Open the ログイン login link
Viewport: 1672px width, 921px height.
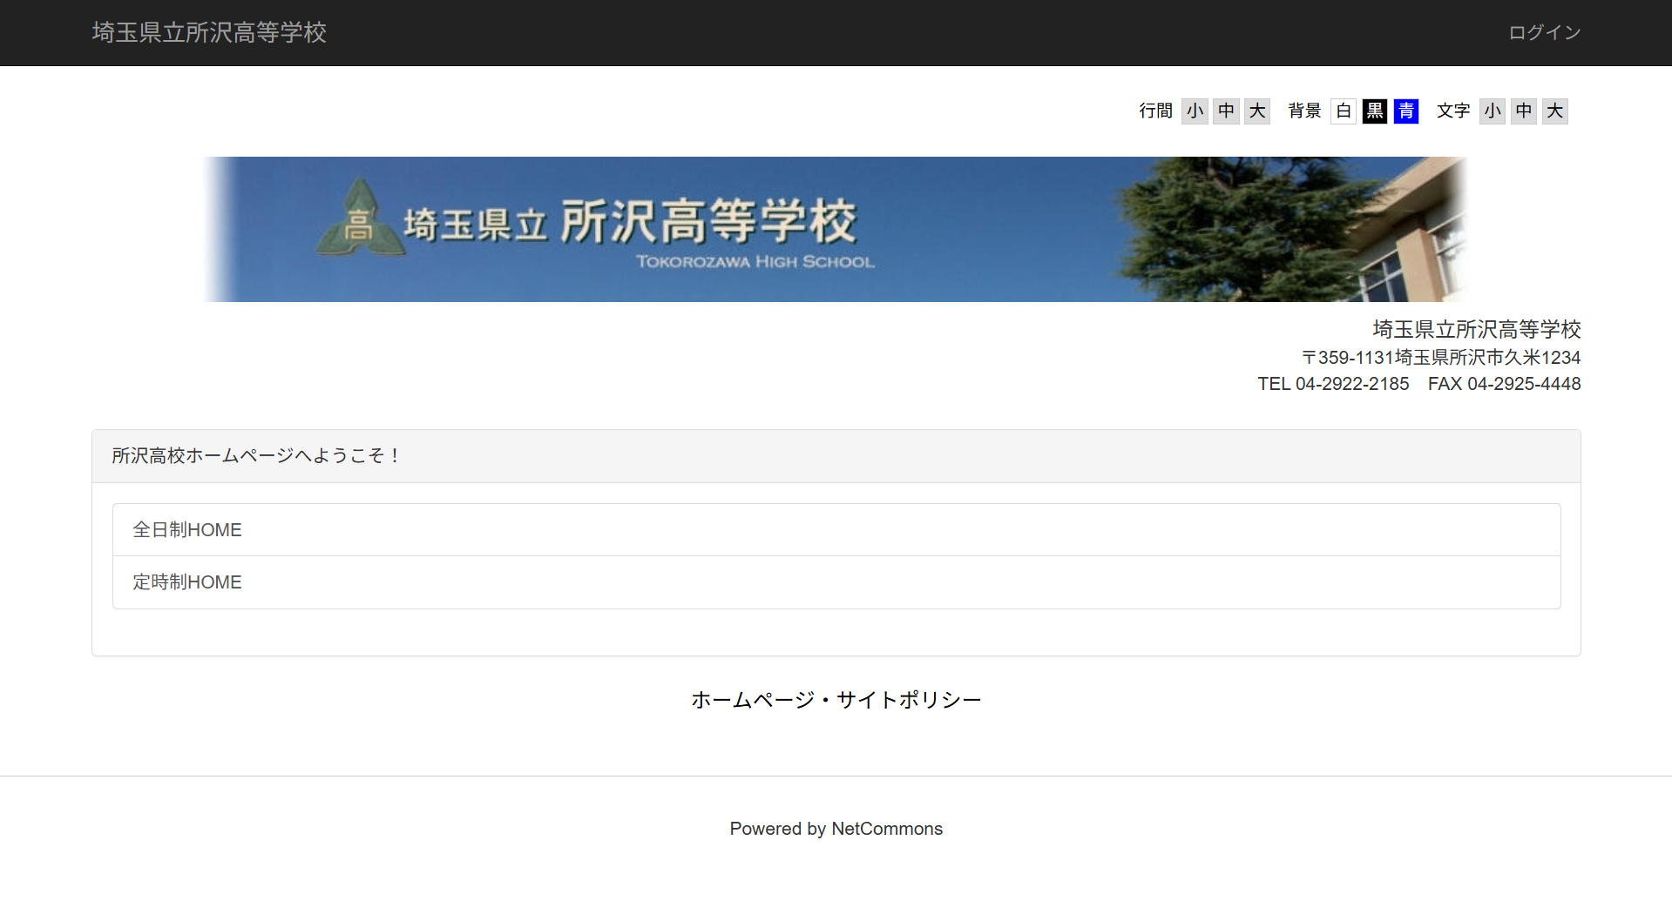(x=1544, y=32)
